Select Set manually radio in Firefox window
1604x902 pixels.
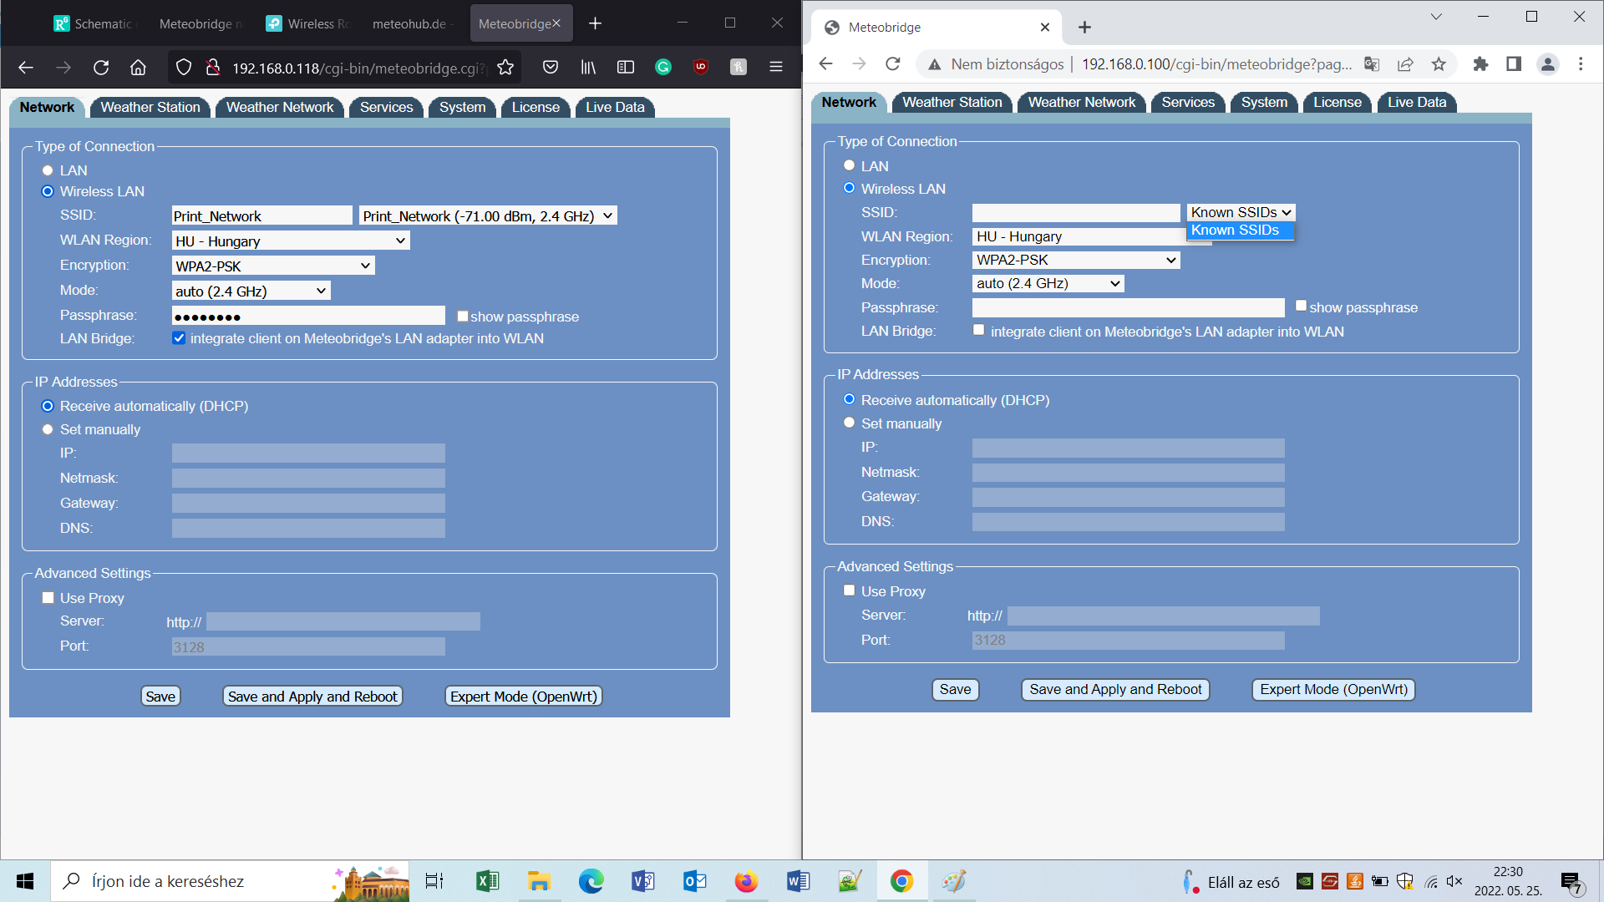[48, 429]
